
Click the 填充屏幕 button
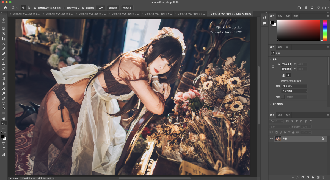click(x=127, y=8)
